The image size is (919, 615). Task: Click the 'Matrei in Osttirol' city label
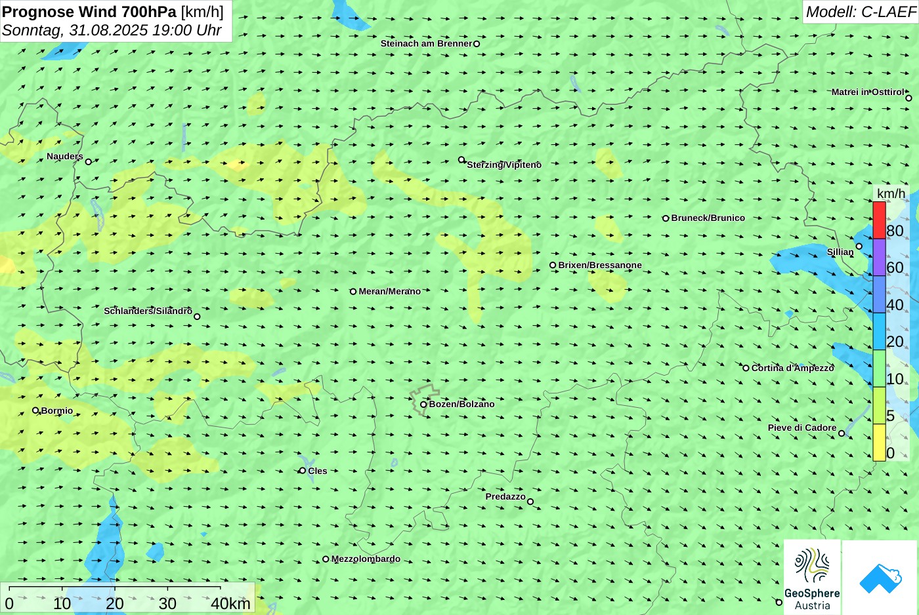click(x=868, y=92)
